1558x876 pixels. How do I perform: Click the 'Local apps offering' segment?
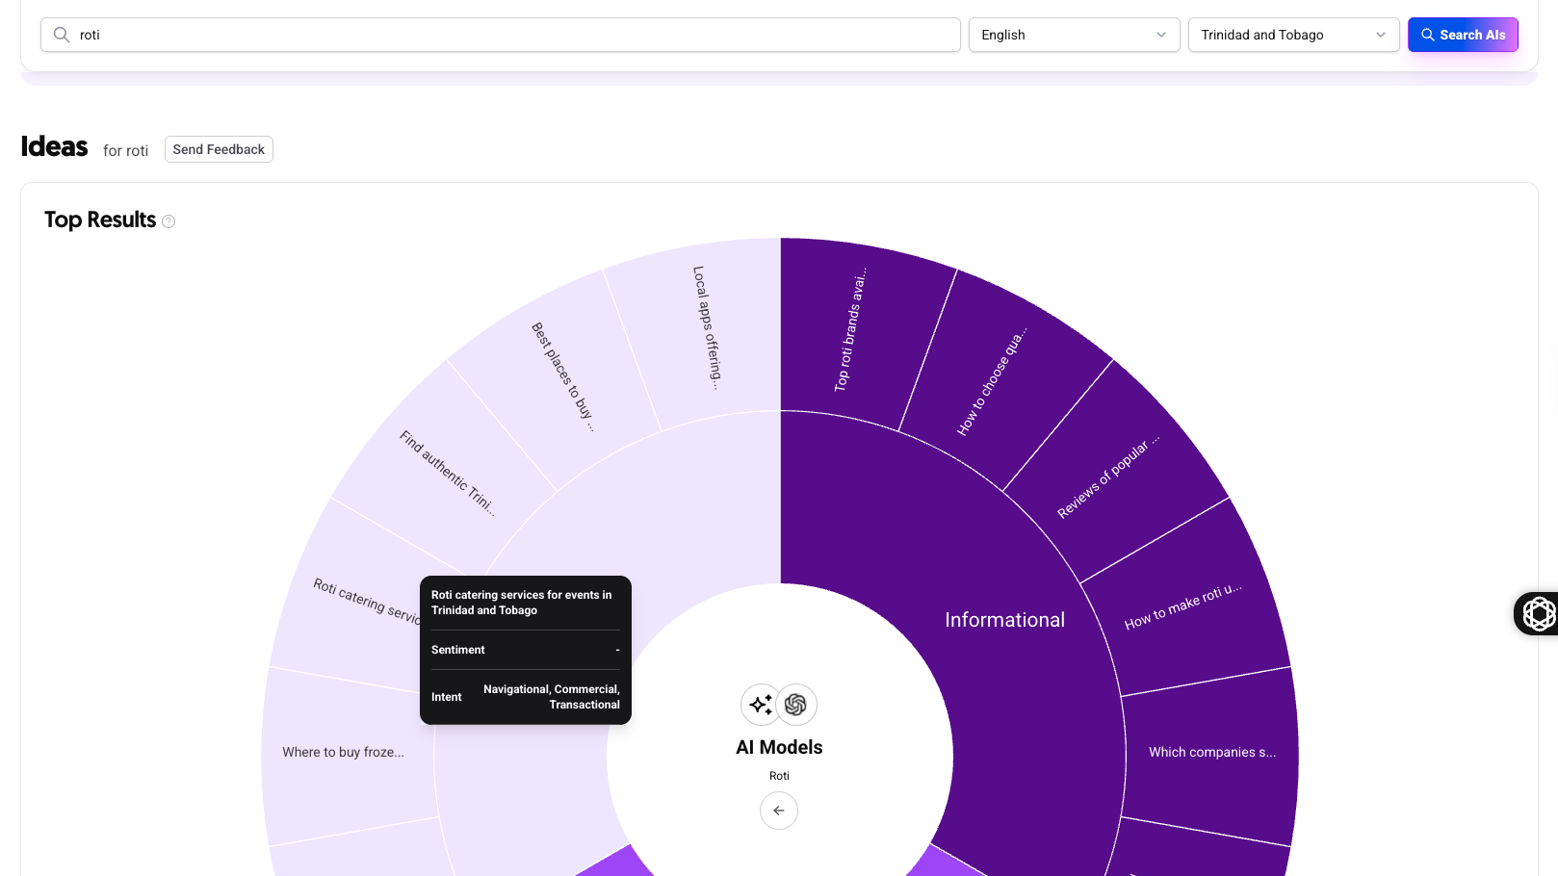point(706,327)
